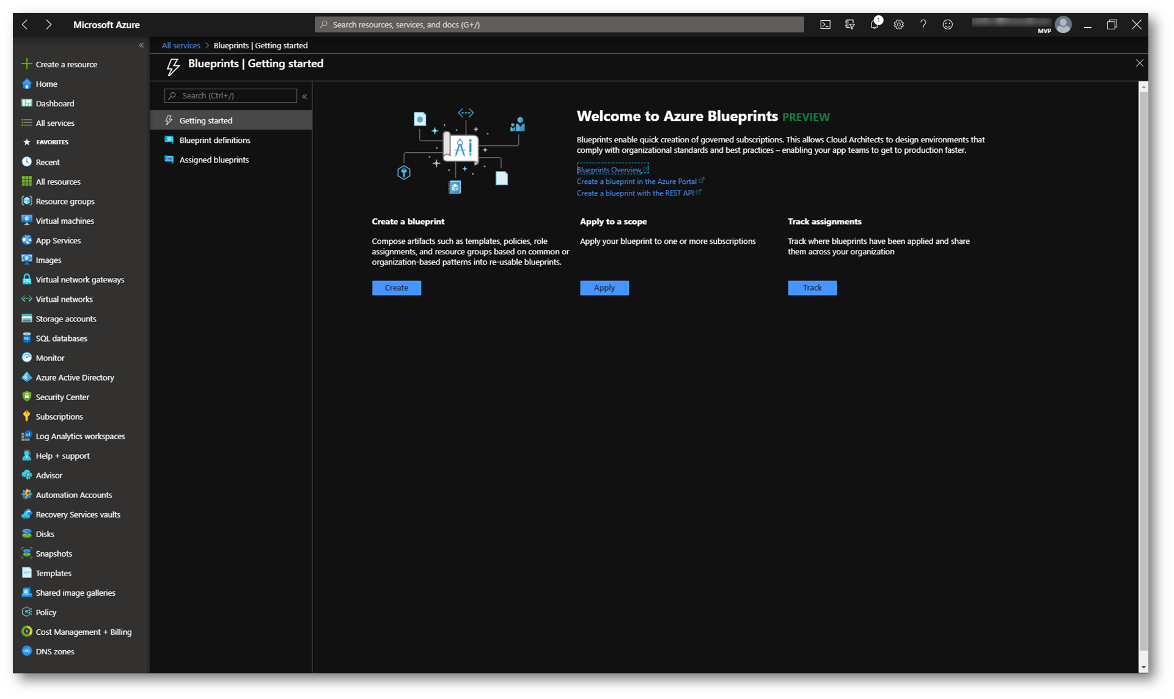Click the Apply button
The image size is (1174, 699).
[604, 288]
